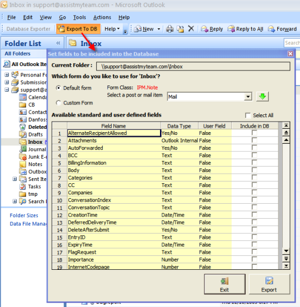Click the tmp folder icon
The height and width of the screenshot is (307, 300).
23,194
